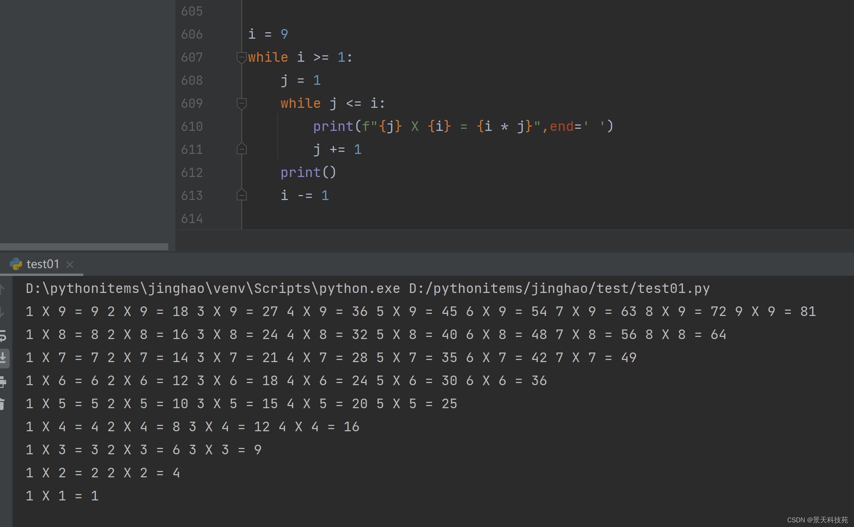The image size is (854, 527).
Task: Click on the f-string expression in line 610
Action: (x=436, y=126)
